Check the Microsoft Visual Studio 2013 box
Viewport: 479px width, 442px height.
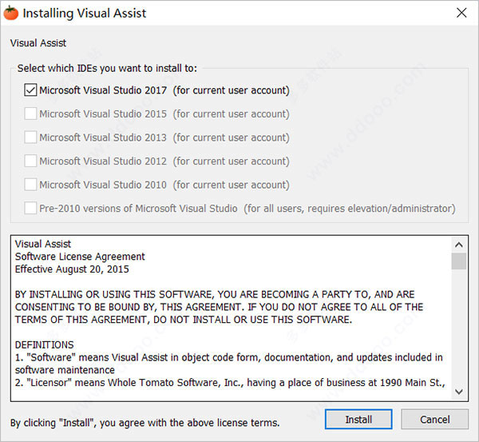point(30,137)
